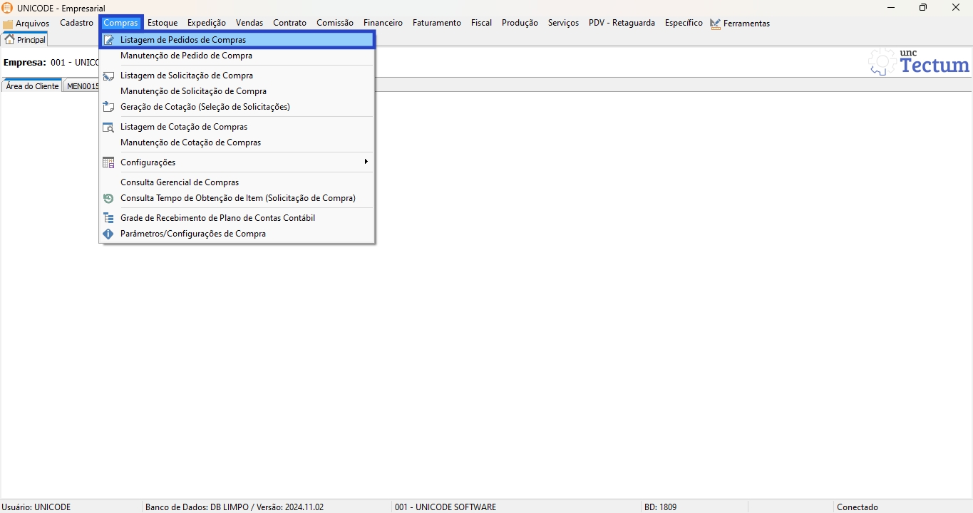Click the Ferramentas chart icon
This screenshot has width=973, height=513.
pyautogui.click(x=715, y=24)
